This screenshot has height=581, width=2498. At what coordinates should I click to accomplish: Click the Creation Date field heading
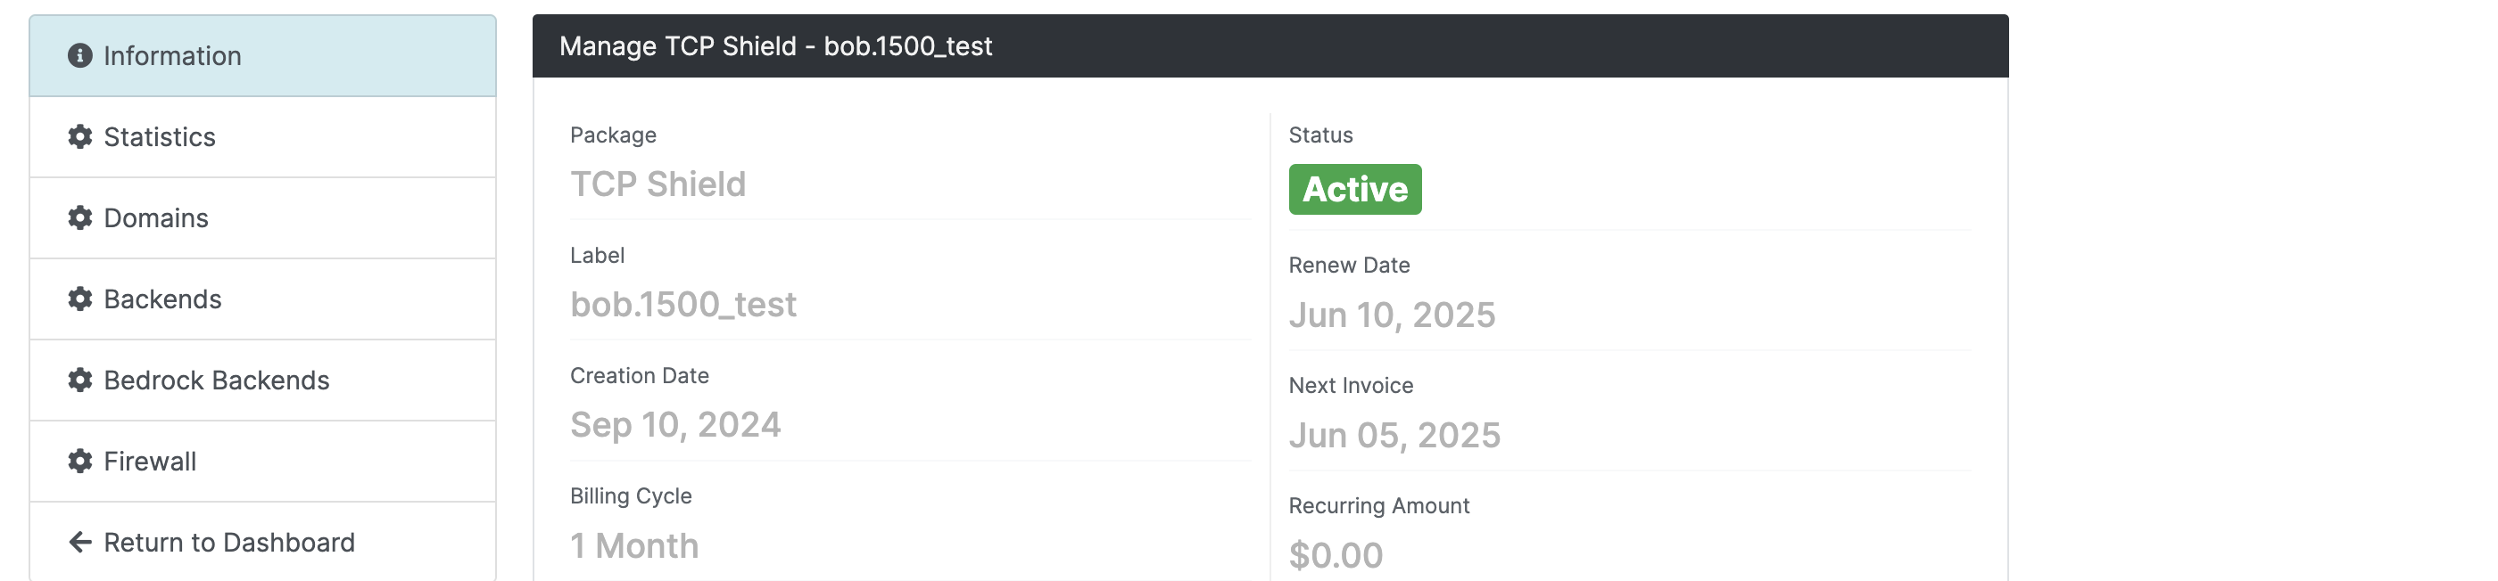point(639,376)
